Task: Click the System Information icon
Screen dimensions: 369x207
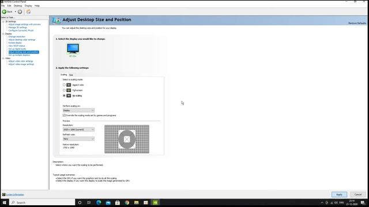Action: (x=4, y=194)
